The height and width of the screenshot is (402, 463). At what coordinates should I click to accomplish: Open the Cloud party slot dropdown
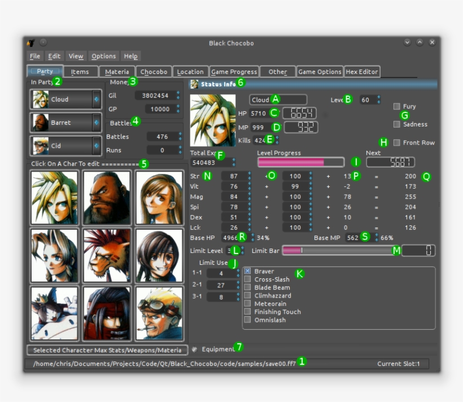coord(96,99)
